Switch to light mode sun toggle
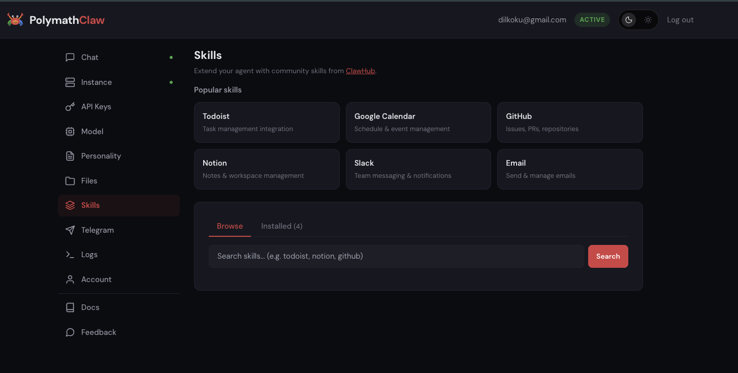Image resolution: width=738 pixels, height=373 pixels. point(648,20)
